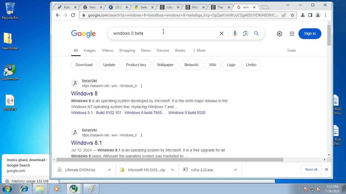Open Google quick settings gear
The image size is (346, 194).
point(280,34)
